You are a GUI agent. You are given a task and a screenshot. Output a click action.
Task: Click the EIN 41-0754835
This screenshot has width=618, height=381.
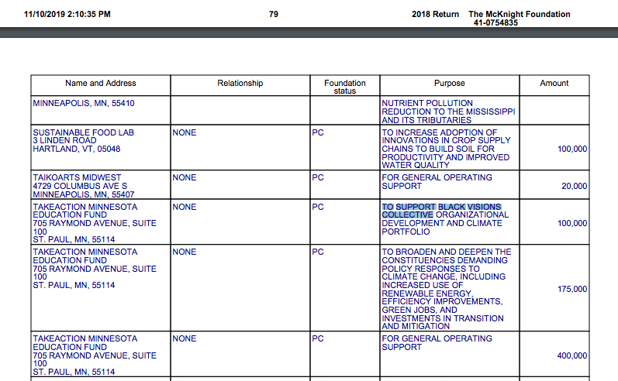pos(495,22)
